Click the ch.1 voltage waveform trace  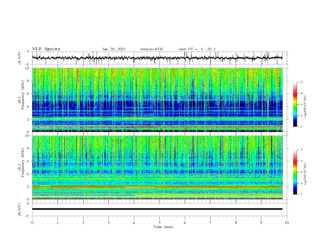[x=157, y=58]
